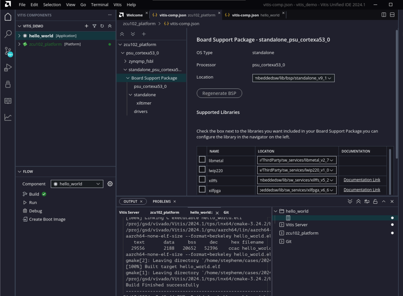This screenshot has width=403, height=296.
Task: Expand all tree nodes in platform navigator
Action: tap(133, 34)
